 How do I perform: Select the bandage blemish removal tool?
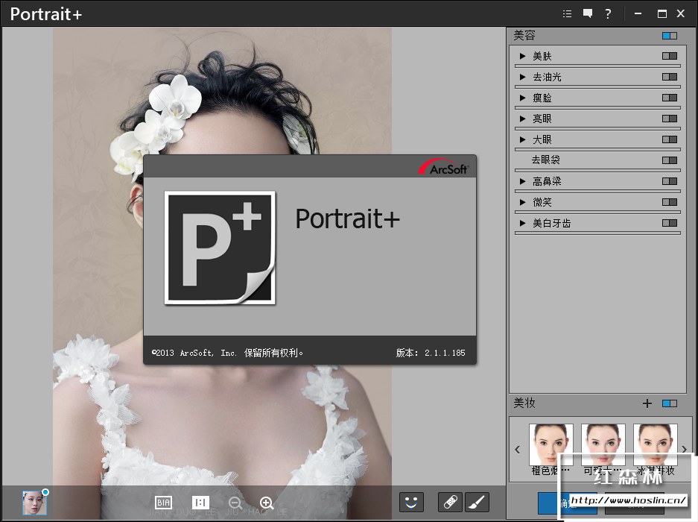click(x=450, y=503)
